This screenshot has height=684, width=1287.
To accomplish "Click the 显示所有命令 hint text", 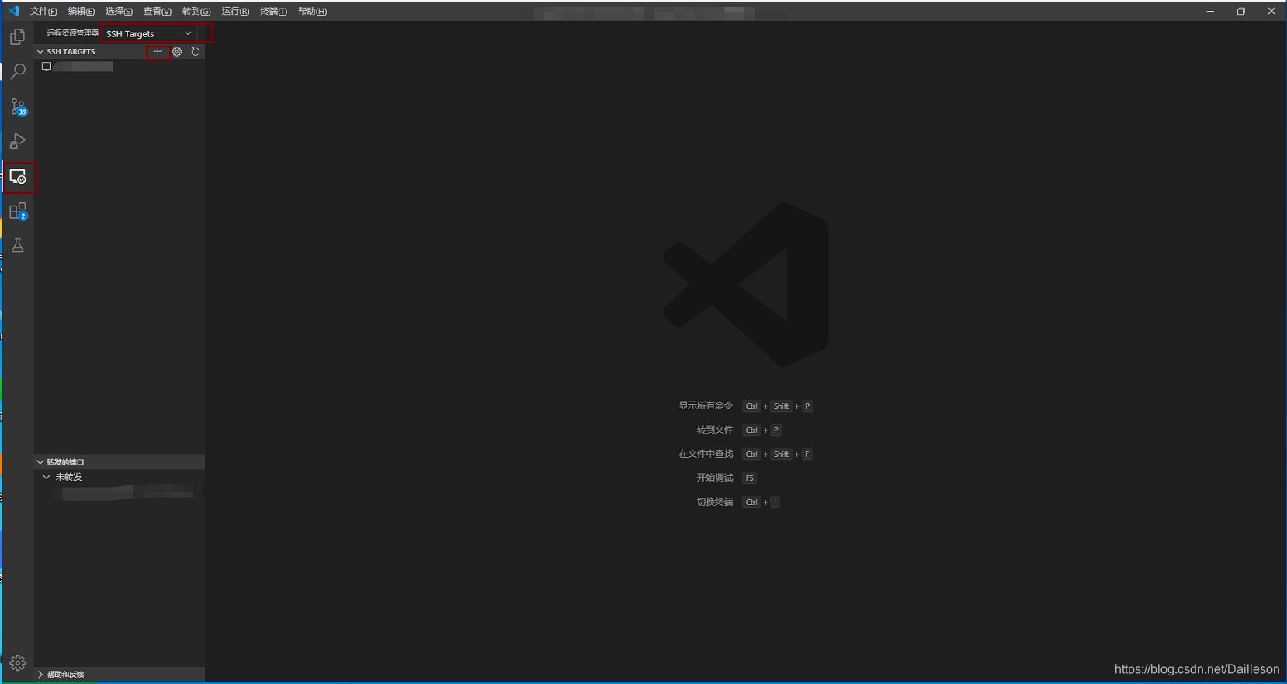I will pyautogui.click(x=706, y=406).
